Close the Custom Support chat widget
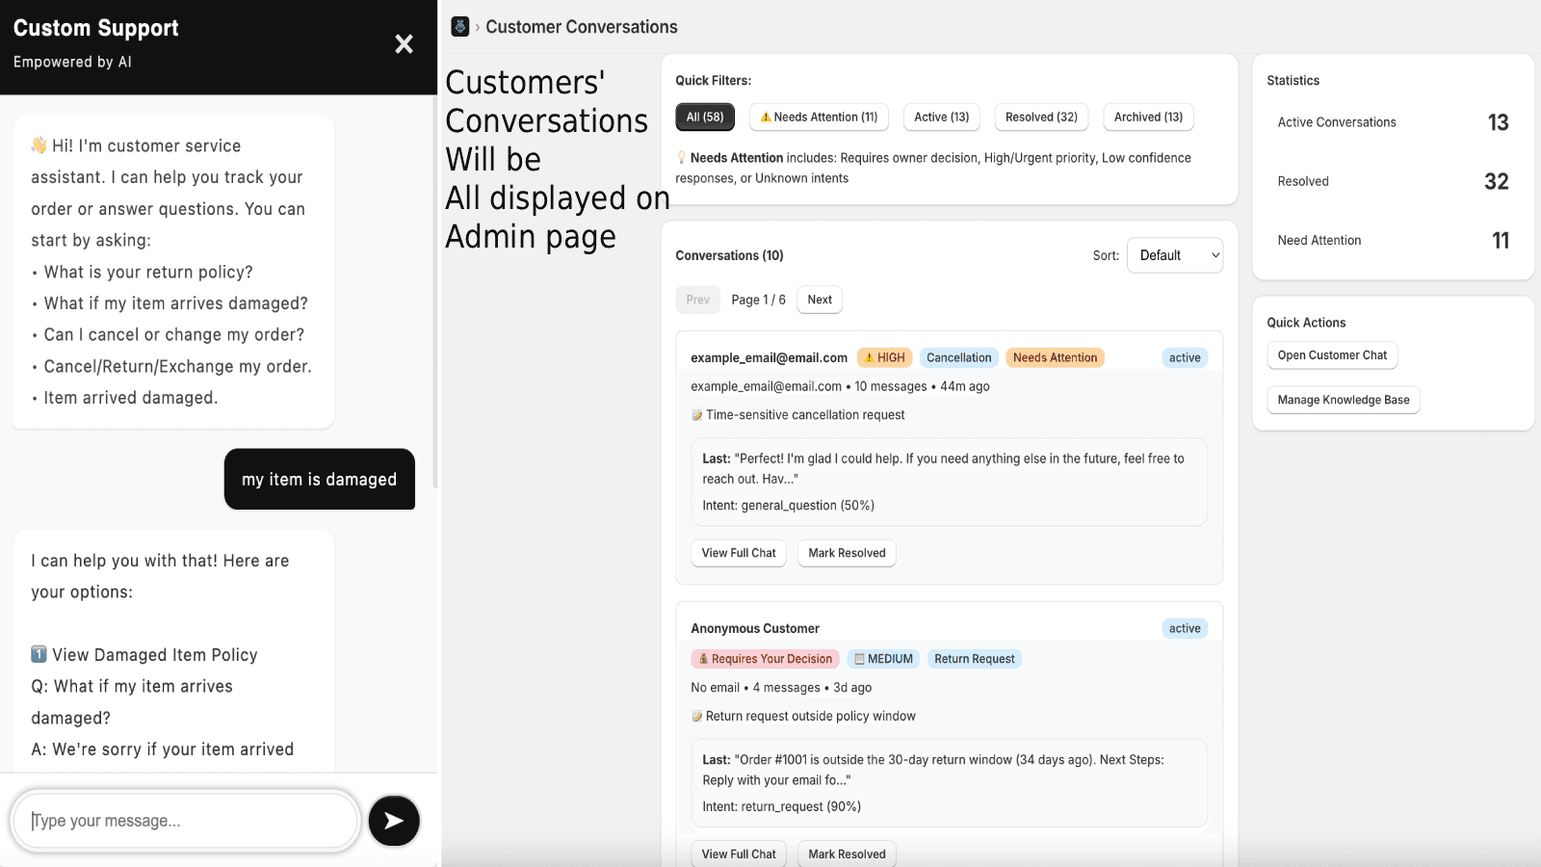Screen dimensions: 1541x867 pos(404,44)
